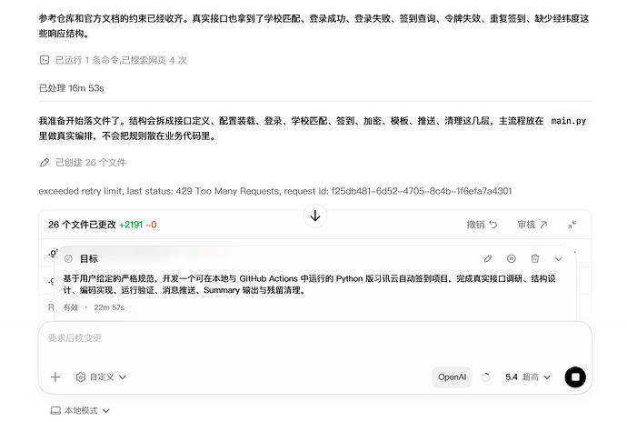Open the 5.4 超高 model dropdown

point(528,377)
